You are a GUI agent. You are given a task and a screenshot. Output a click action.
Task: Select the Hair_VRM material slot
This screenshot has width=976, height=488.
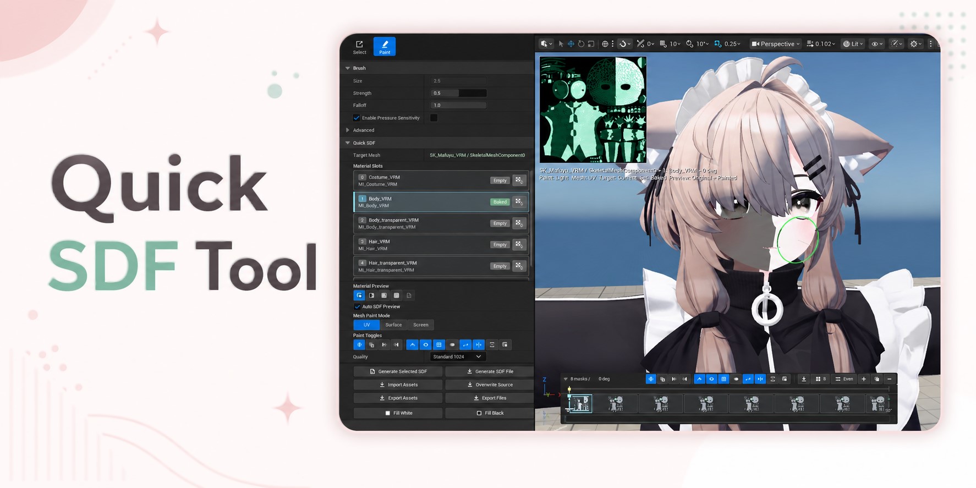pyautogui.click(x=441, y=245)
